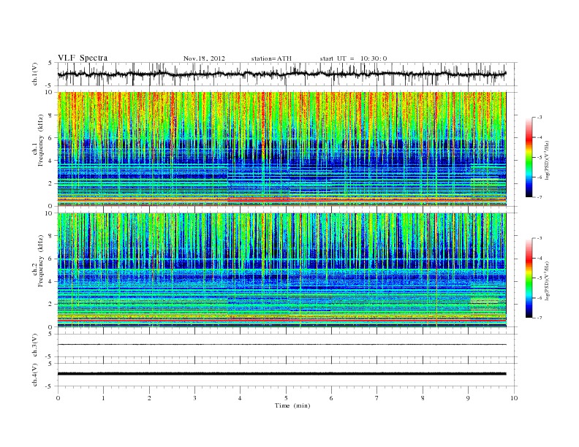Click the time axis tick label '0'

(58, 398)
